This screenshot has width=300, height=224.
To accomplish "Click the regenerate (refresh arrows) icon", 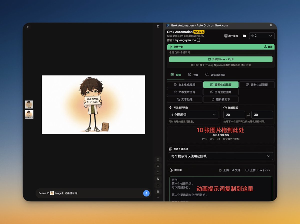I will 158,159.
